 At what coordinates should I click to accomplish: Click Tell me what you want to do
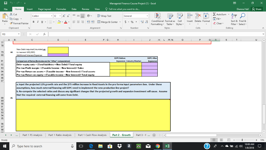[123, 9]
